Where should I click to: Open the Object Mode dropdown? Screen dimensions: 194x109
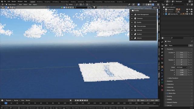tap(12, 5)
